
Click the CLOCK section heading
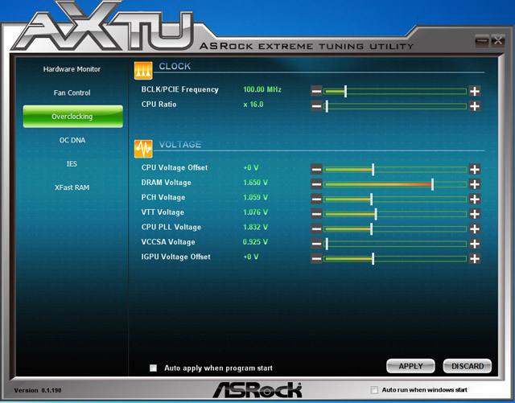point(175,66)
